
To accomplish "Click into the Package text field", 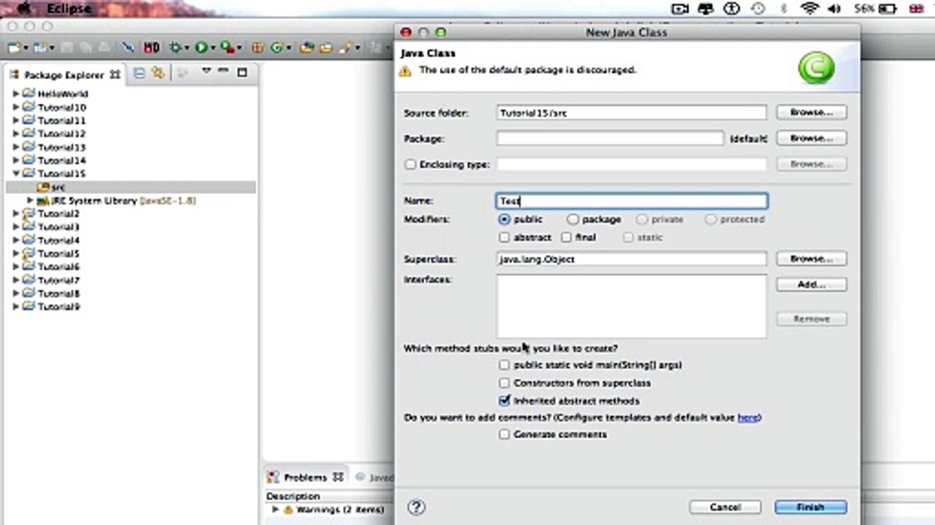I will [x=610, y=139].
